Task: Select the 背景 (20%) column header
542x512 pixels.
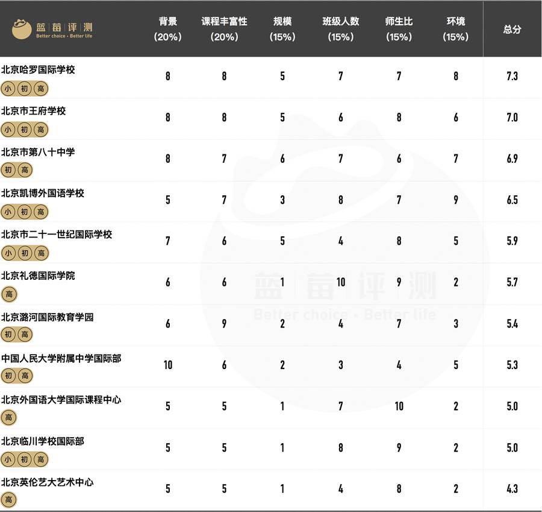Action: [168, 29]
